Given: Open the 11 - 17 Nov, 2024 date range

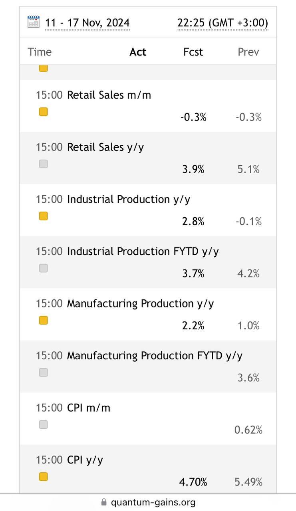Looking at the screenshot, I should 87,23.
